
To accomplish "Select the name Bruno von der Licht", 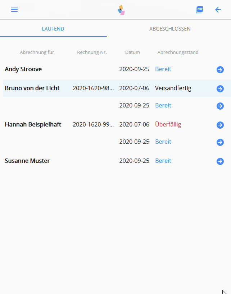I will (32, 88).
